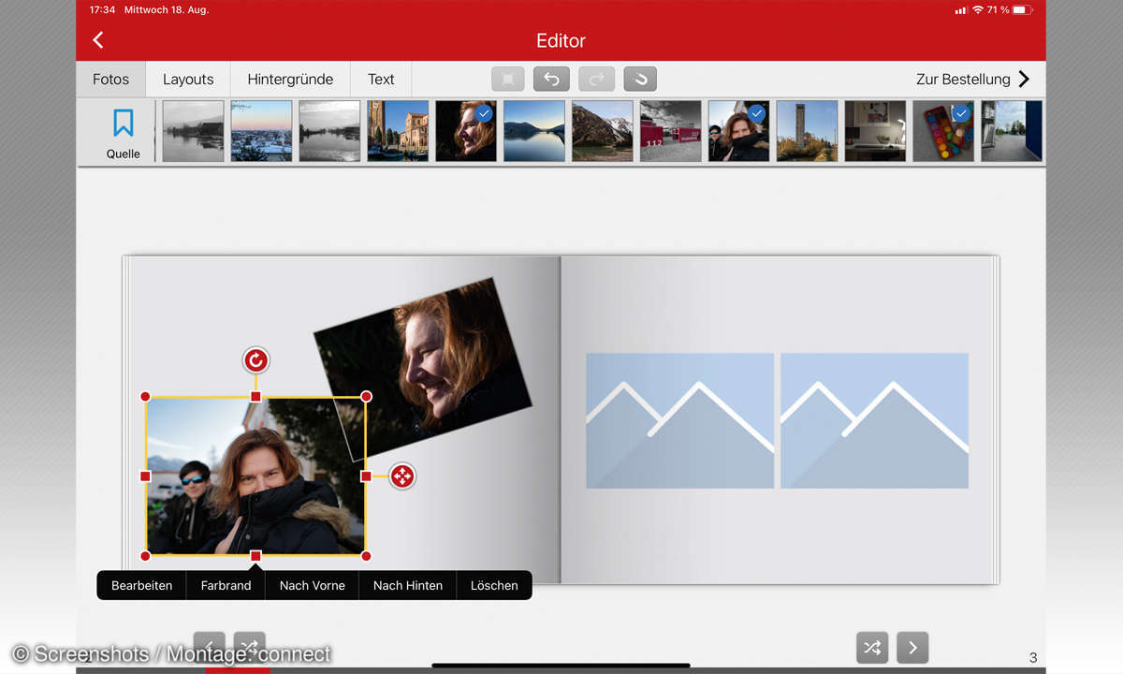Screen dimensions: 1123x674
Task: Proceed via Zur Bestellung
Action: pyautogui.click(x=972, y=80)
